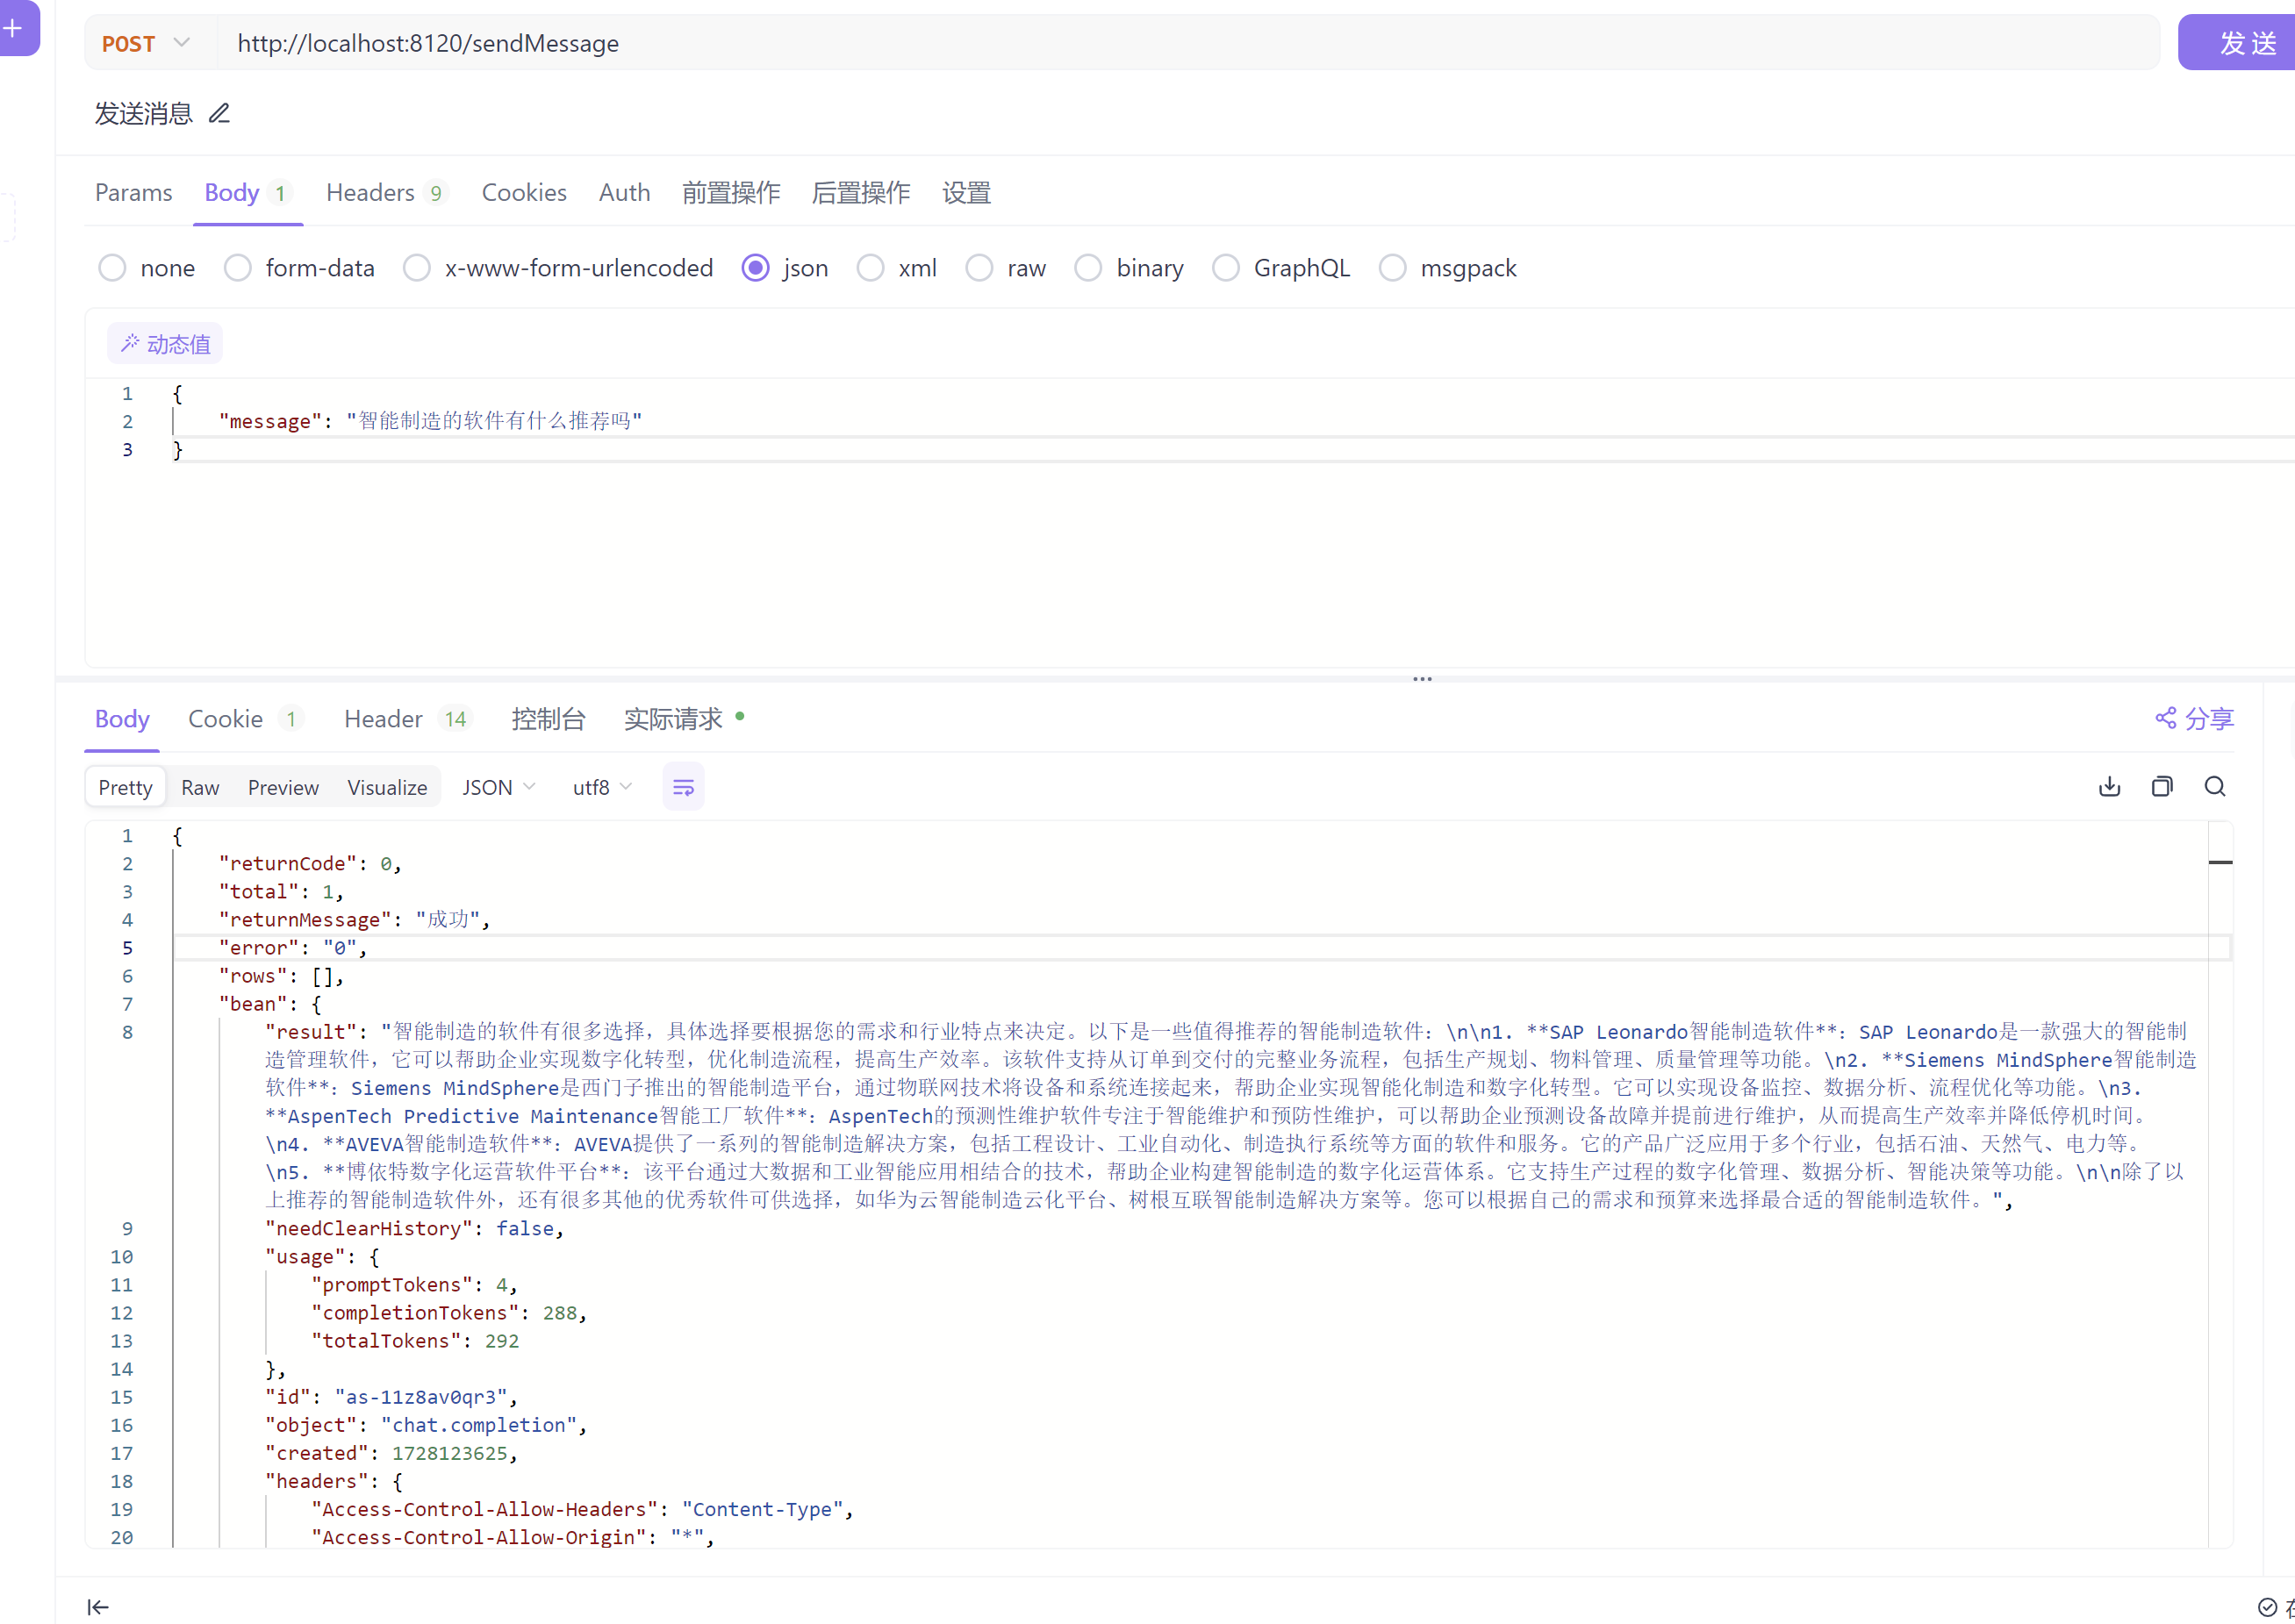The height and width of the screenshot is (1624, 2295).
Task: Collapse the panel using bottom-left arrow icon
Action: [x=98, y=1606]
